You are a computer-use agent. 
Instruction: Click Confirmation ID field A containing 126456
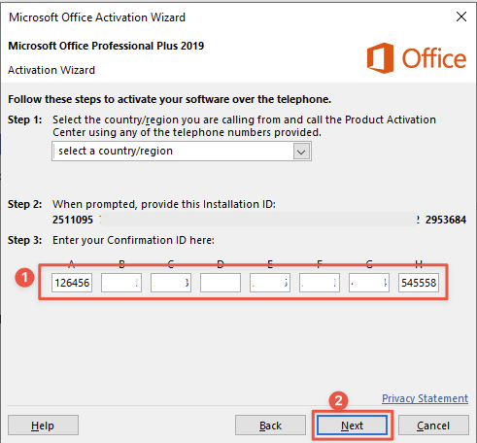tap(72, 283)
